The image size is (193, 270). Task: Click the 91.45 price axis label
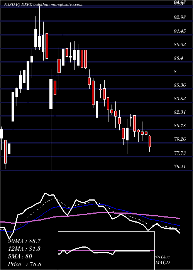(x=180, y=31)
